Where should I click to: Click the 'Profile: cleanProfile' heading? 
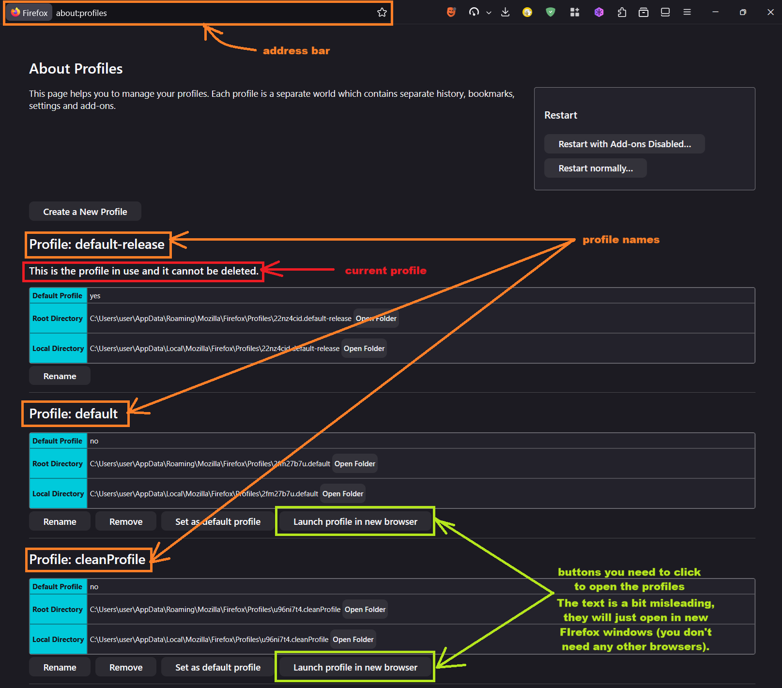[87, 559]
